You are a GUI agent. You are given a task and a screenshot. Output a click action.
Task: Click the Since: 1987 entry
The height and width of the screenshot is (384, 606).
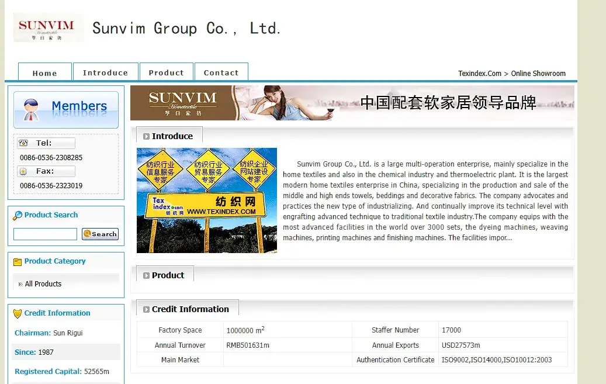(34, 352)
